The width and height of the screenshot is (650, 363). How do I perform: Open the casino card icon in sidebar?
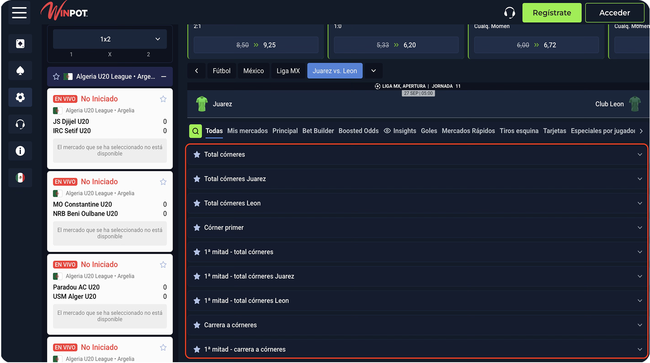[20, 44]
